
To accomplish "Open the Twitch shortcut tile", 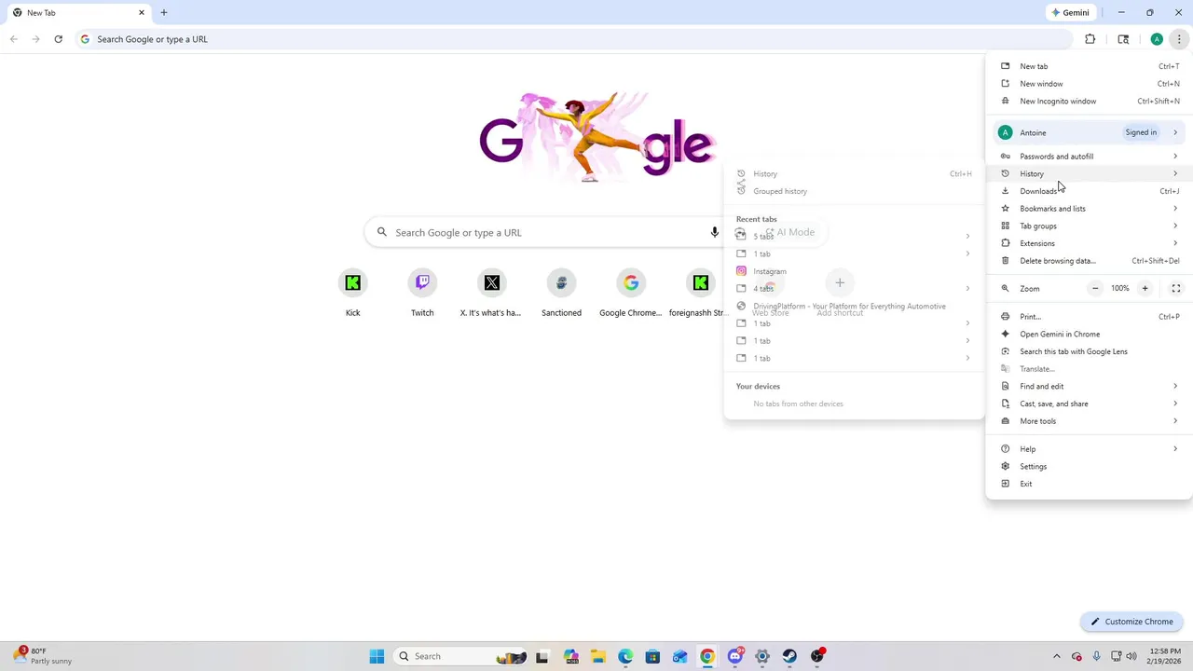I will click(422, 293).
